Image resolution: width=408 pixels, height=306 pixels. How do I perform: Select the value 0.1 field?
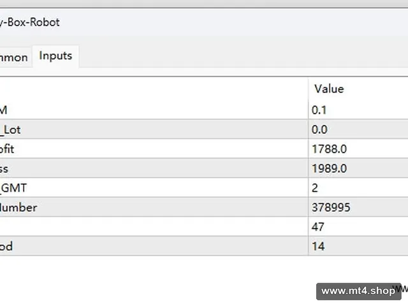point(358,110)
